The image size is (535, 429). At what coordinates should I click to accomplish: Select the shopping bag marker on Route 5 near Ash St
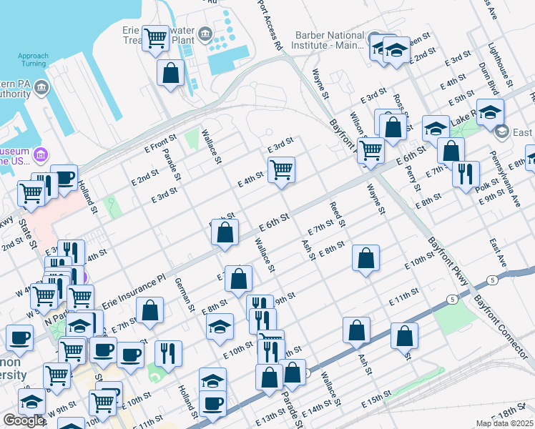[x=357, y=330]
